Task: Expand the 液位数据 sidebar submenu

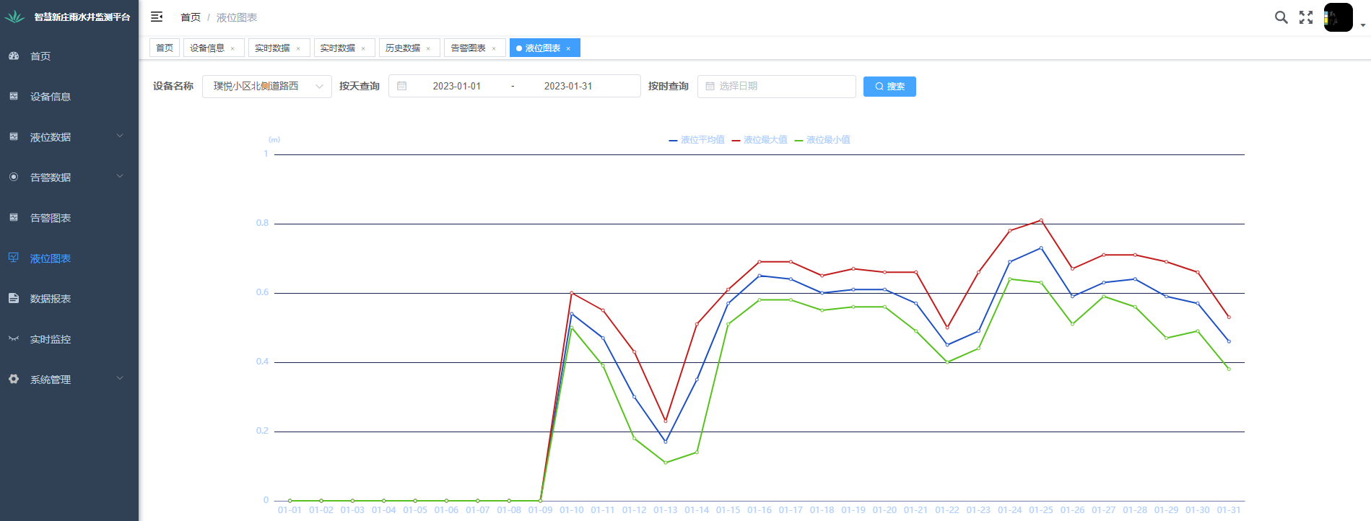Action: [x=69, y=137]
